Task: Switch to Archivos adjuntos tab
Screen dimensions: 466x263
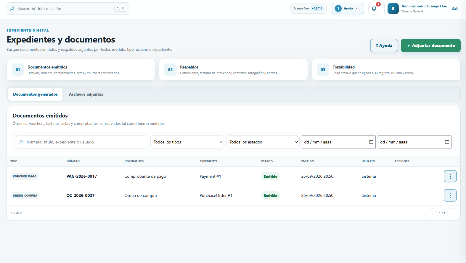Action: (x=86, y=94)
